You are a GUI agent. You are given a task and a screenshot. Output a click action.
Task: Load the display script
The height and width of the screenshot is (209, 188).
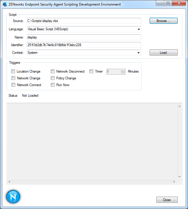(x=164, y=53)
